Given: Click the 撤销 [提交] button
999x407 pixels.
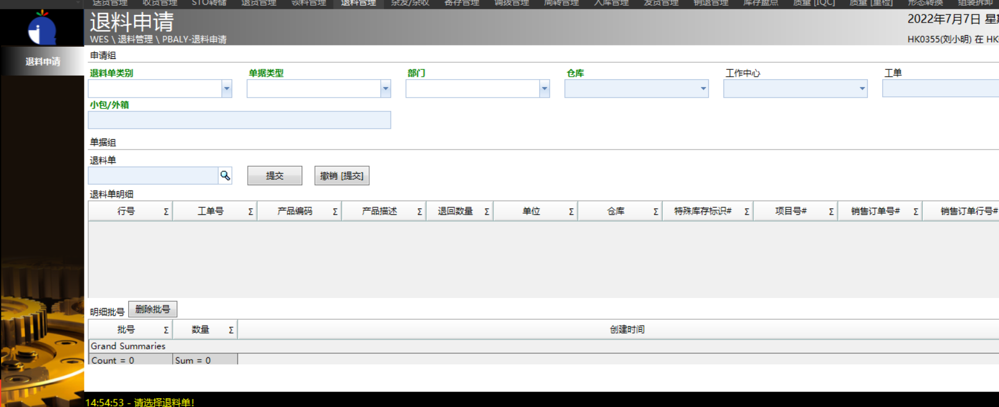Looking at the screenshot, I should [x=341, y=176].
